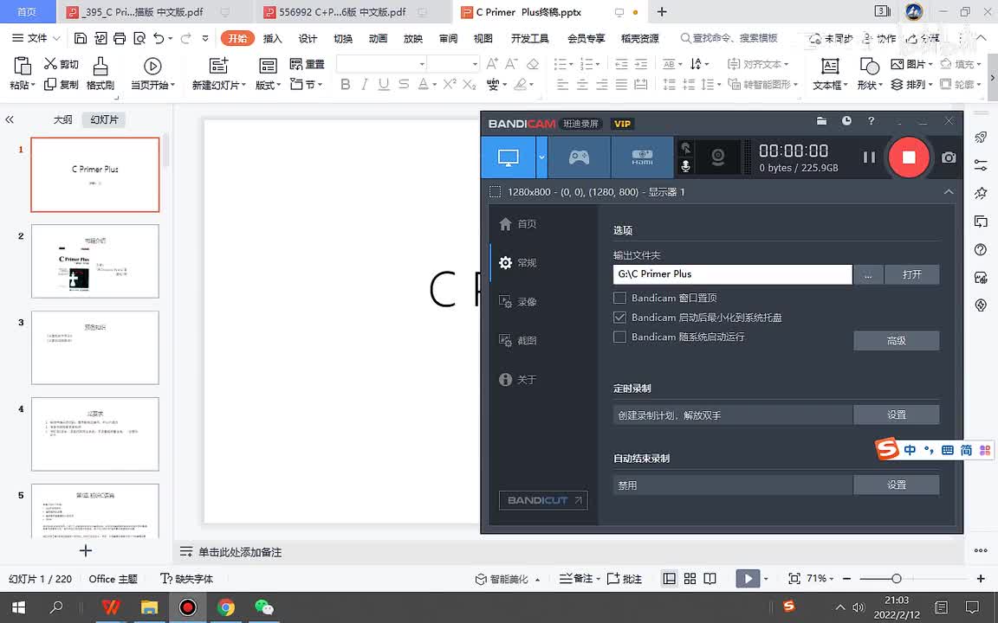Play slideshow from status bar button
The width and height of the screenshot is (998, 623).
point(748,579)
